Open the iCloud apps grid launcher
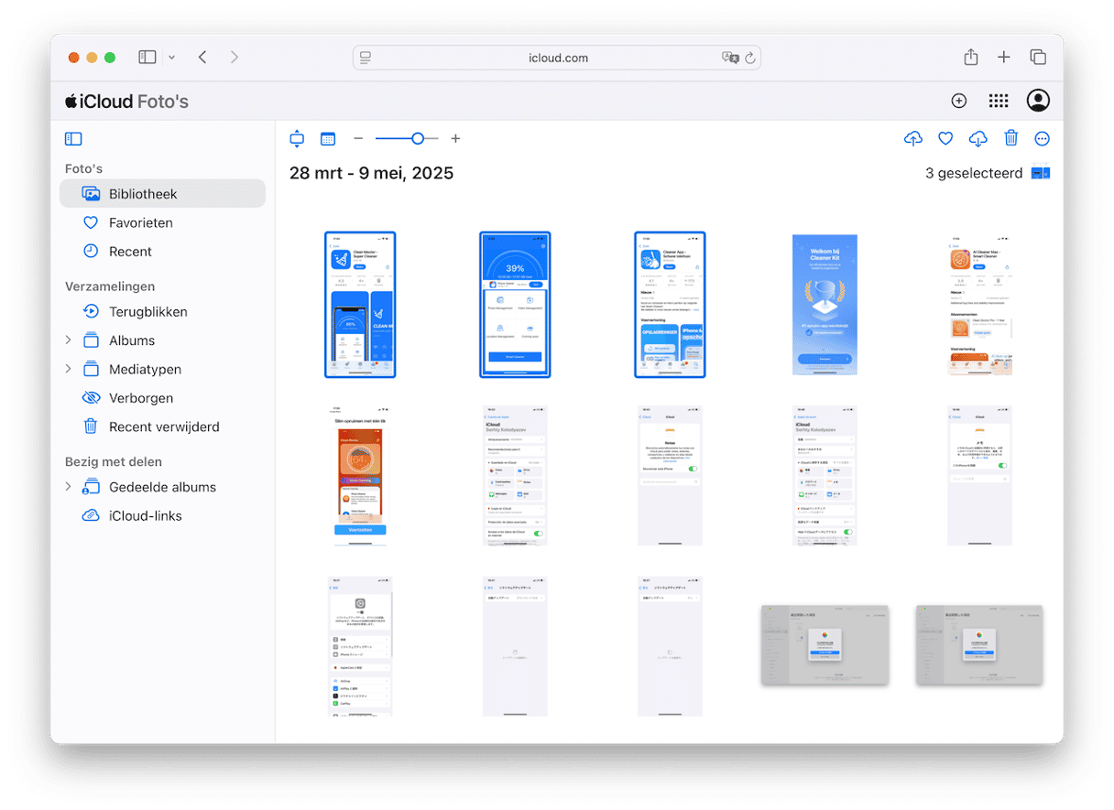This screenshot has width=1114, height=810. tap(998, 102)
